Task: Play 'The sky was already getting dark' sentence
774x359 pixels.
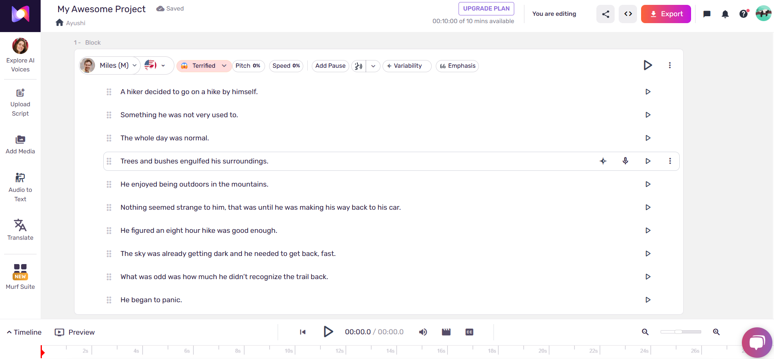Action: tap(648, 254)
